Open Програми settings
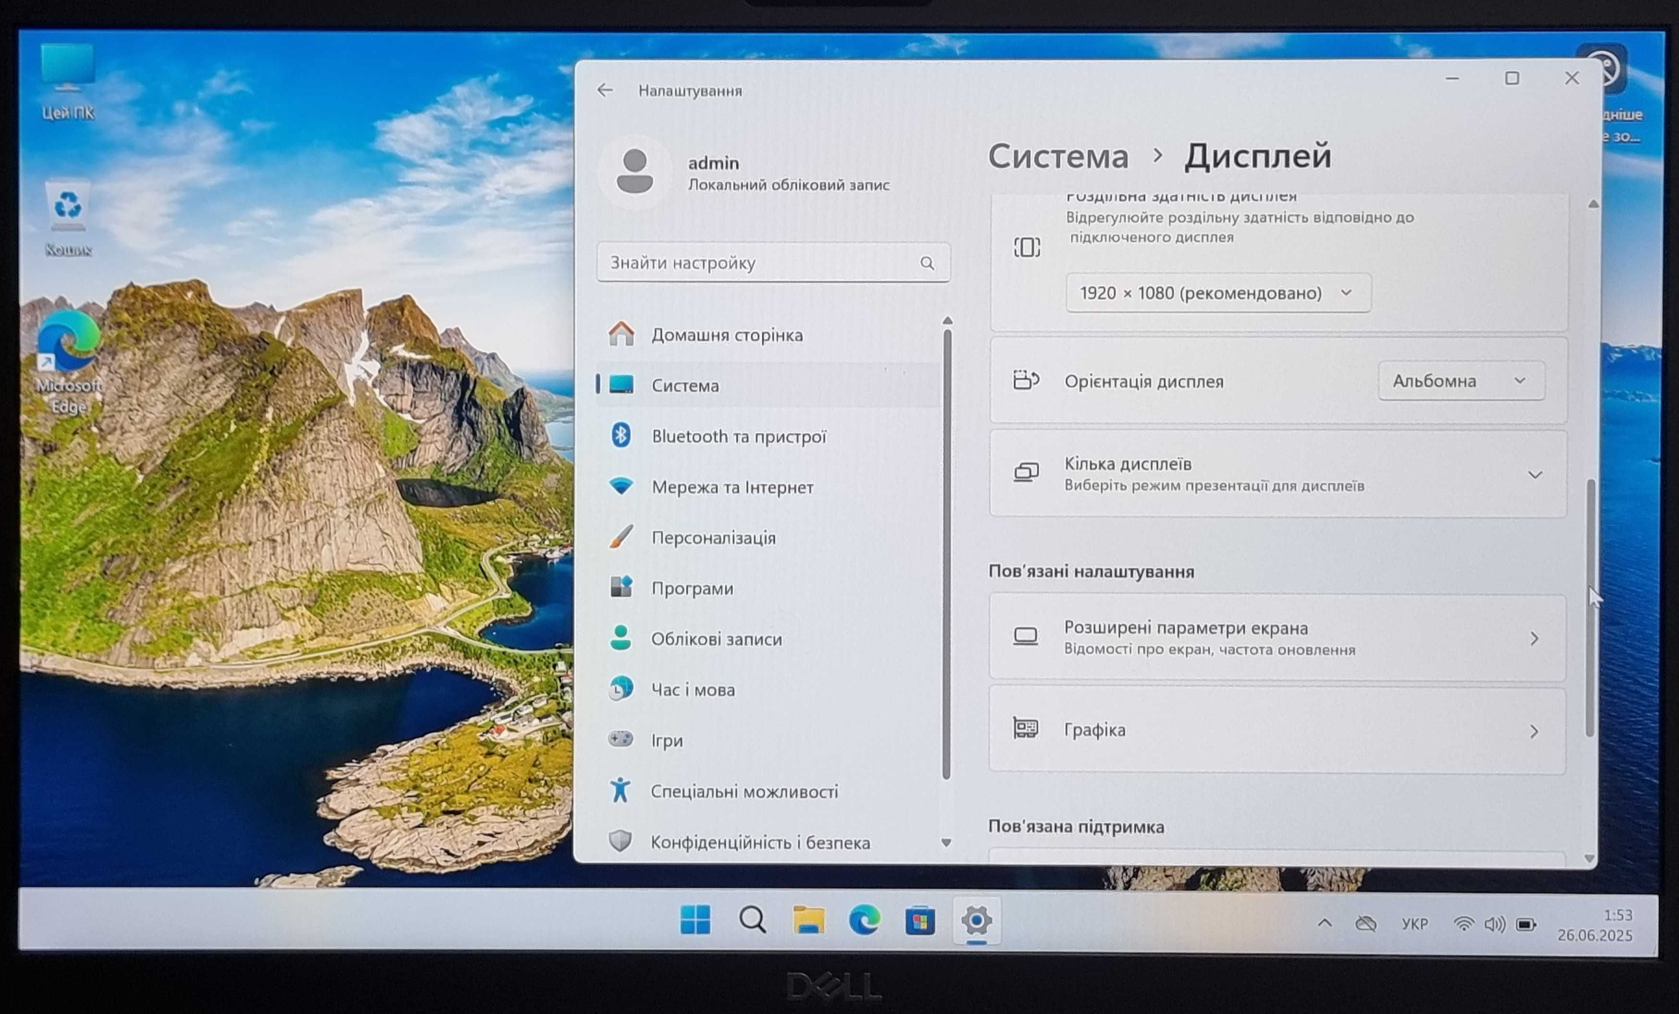The image size is (1679, 1014). (768, 588)
